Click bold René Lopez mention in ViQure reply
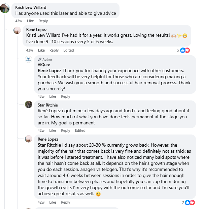Screen dimensions: 203x209 [49, 70]
